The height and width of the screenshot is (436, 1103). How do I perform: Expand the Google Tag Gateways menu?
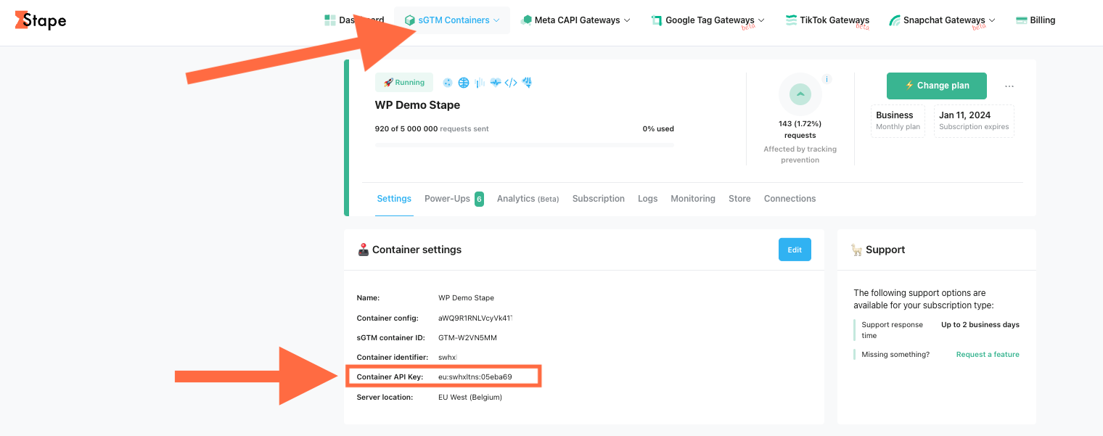(708, 20)
